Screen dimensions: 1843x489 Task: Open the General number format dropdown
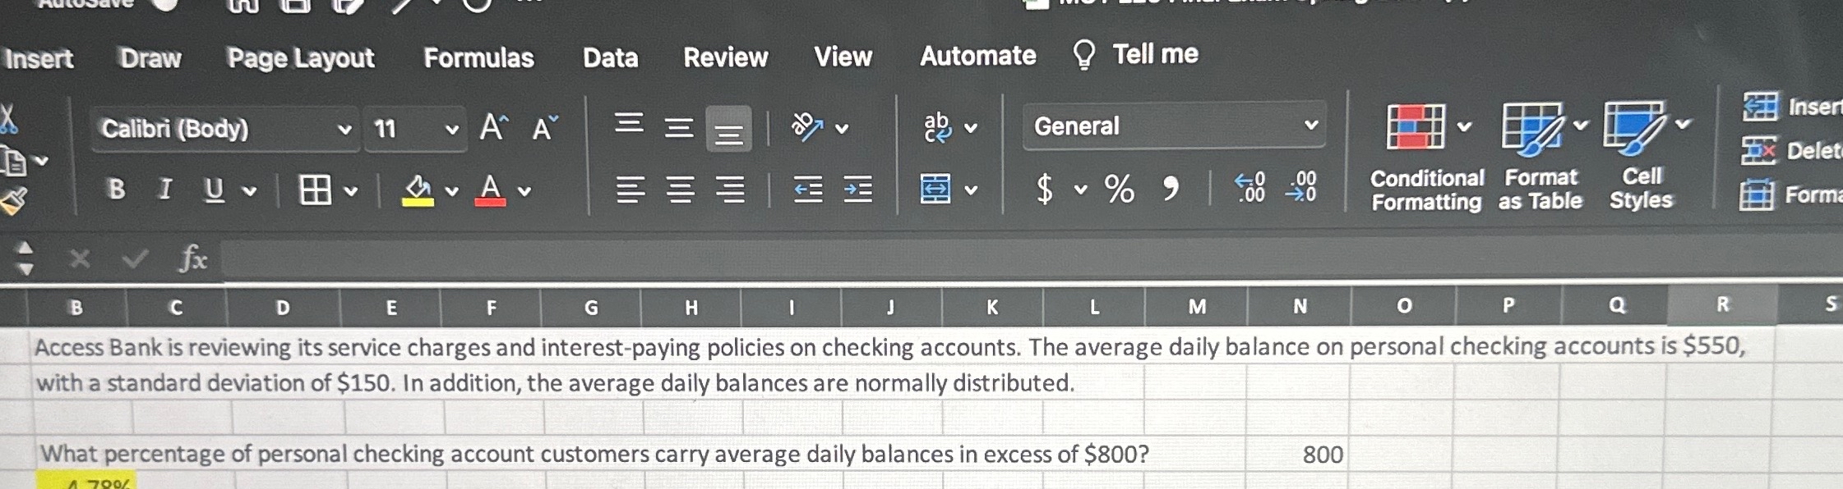point(1174,126)
